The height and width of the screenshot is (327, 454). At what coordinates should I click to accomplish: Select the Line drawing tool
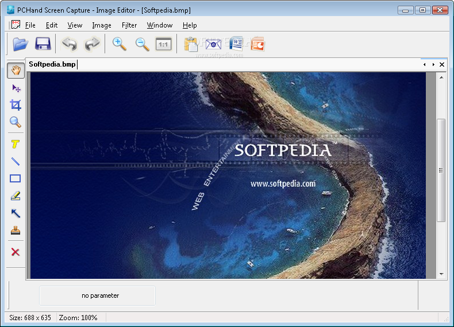point(16,161)
